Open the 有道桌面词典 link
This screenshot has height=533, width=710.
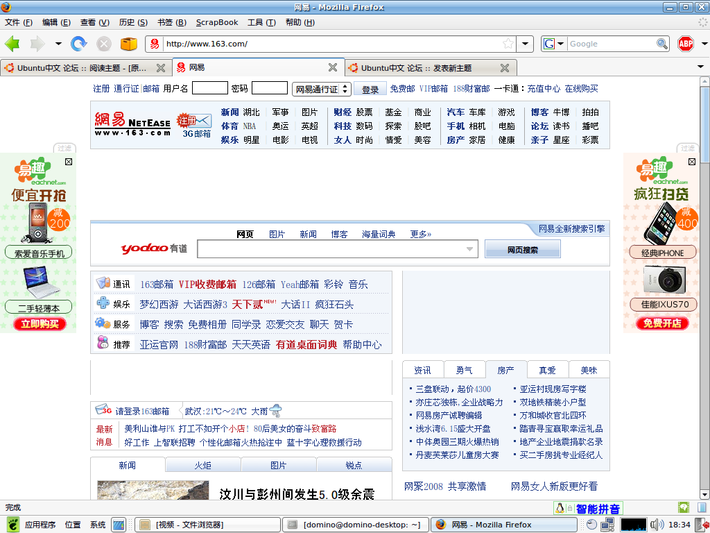[x=306, y=344]
